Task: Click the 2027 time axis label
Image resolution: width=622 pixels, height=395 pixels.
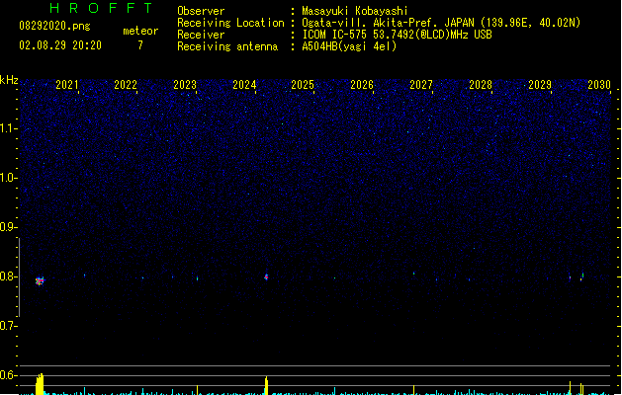Action: click(x=421, y=85)
